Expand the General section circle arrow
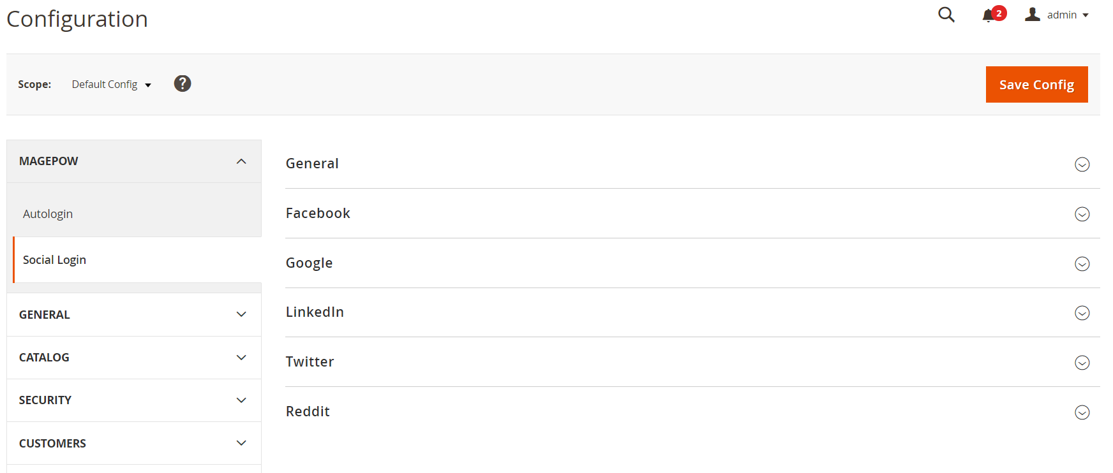Viewport: 1113px width, 473px height. (1082, 164)
